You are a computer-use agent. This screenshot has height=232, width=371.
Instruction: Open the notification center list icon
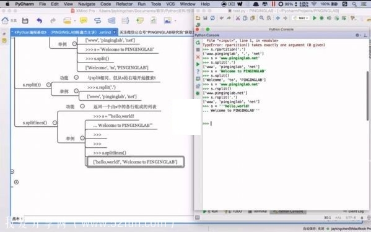pos(364,4)
